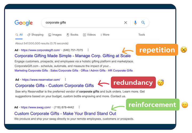Follow the HR Corporate Gifts sitelink

(120, 70)
